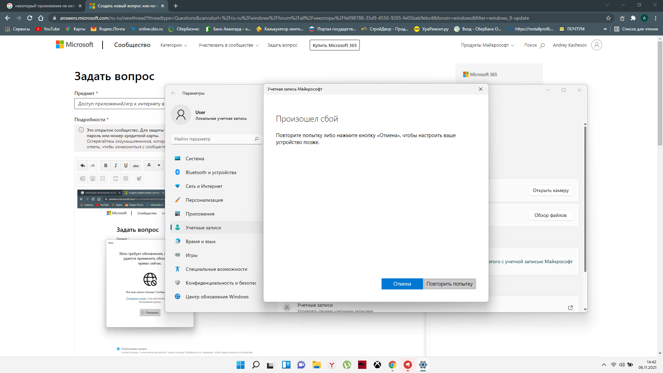The image size is (663, 373).
Task: Switch to the некоторый приложения browser tab
Action: pyautogui.click(x=44, y=6)
